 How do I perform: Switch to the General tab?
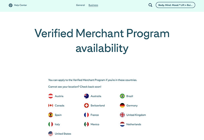point(80,5)
